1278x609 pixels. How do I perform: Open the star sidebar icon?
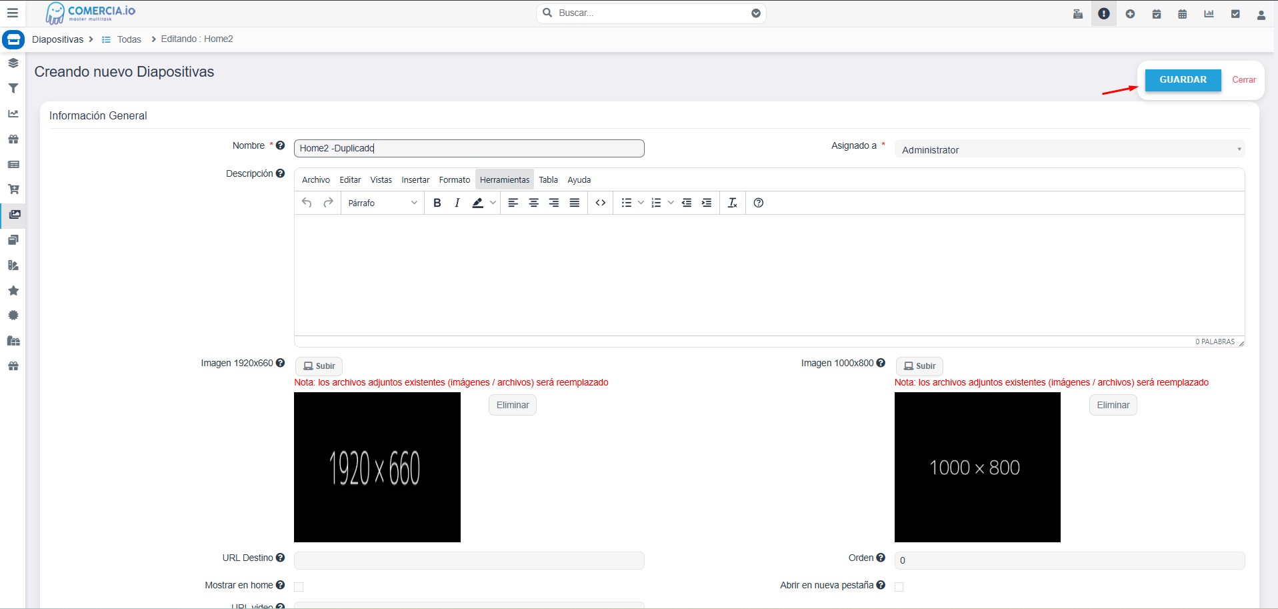(x=13, y=290)
